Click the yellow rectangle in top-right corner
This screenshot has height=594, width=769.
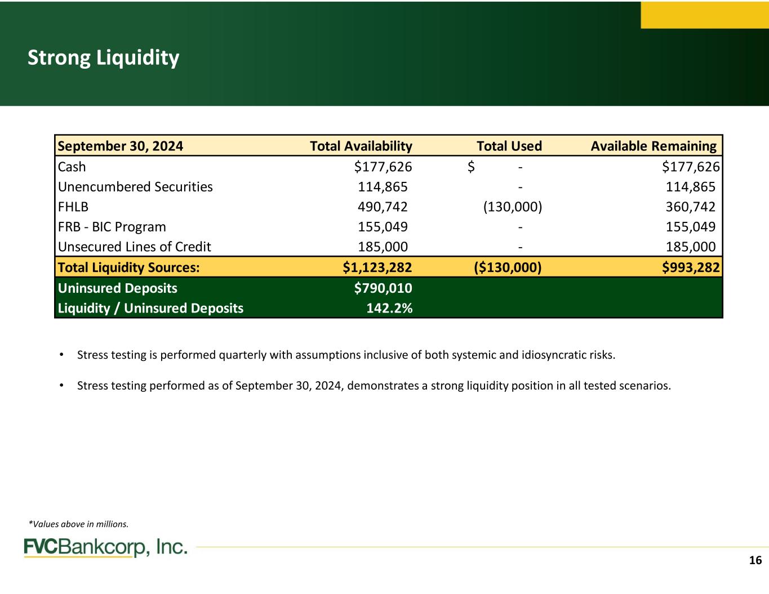(704, 15)
